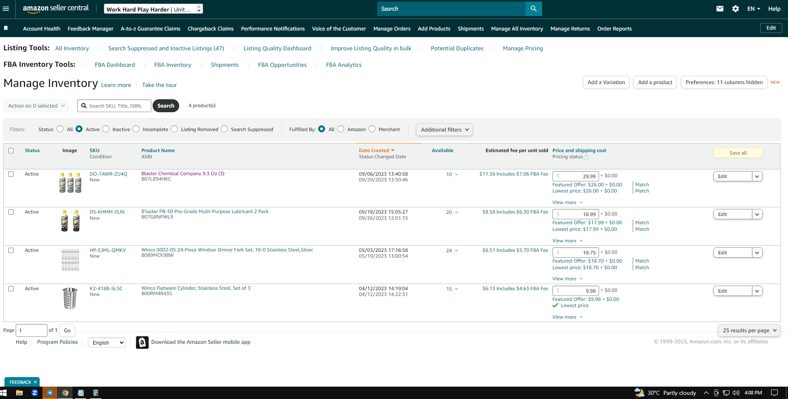Open the Windows notification center
The width and height of the screenshot is (788, 399).
[774, 393]
